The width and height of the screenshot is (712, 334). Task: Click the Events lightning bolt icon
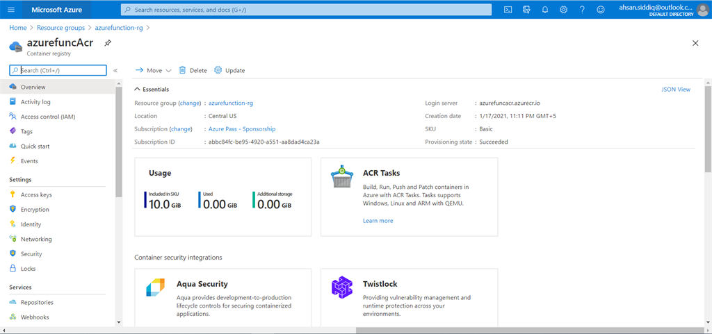(x=13, y=161)
